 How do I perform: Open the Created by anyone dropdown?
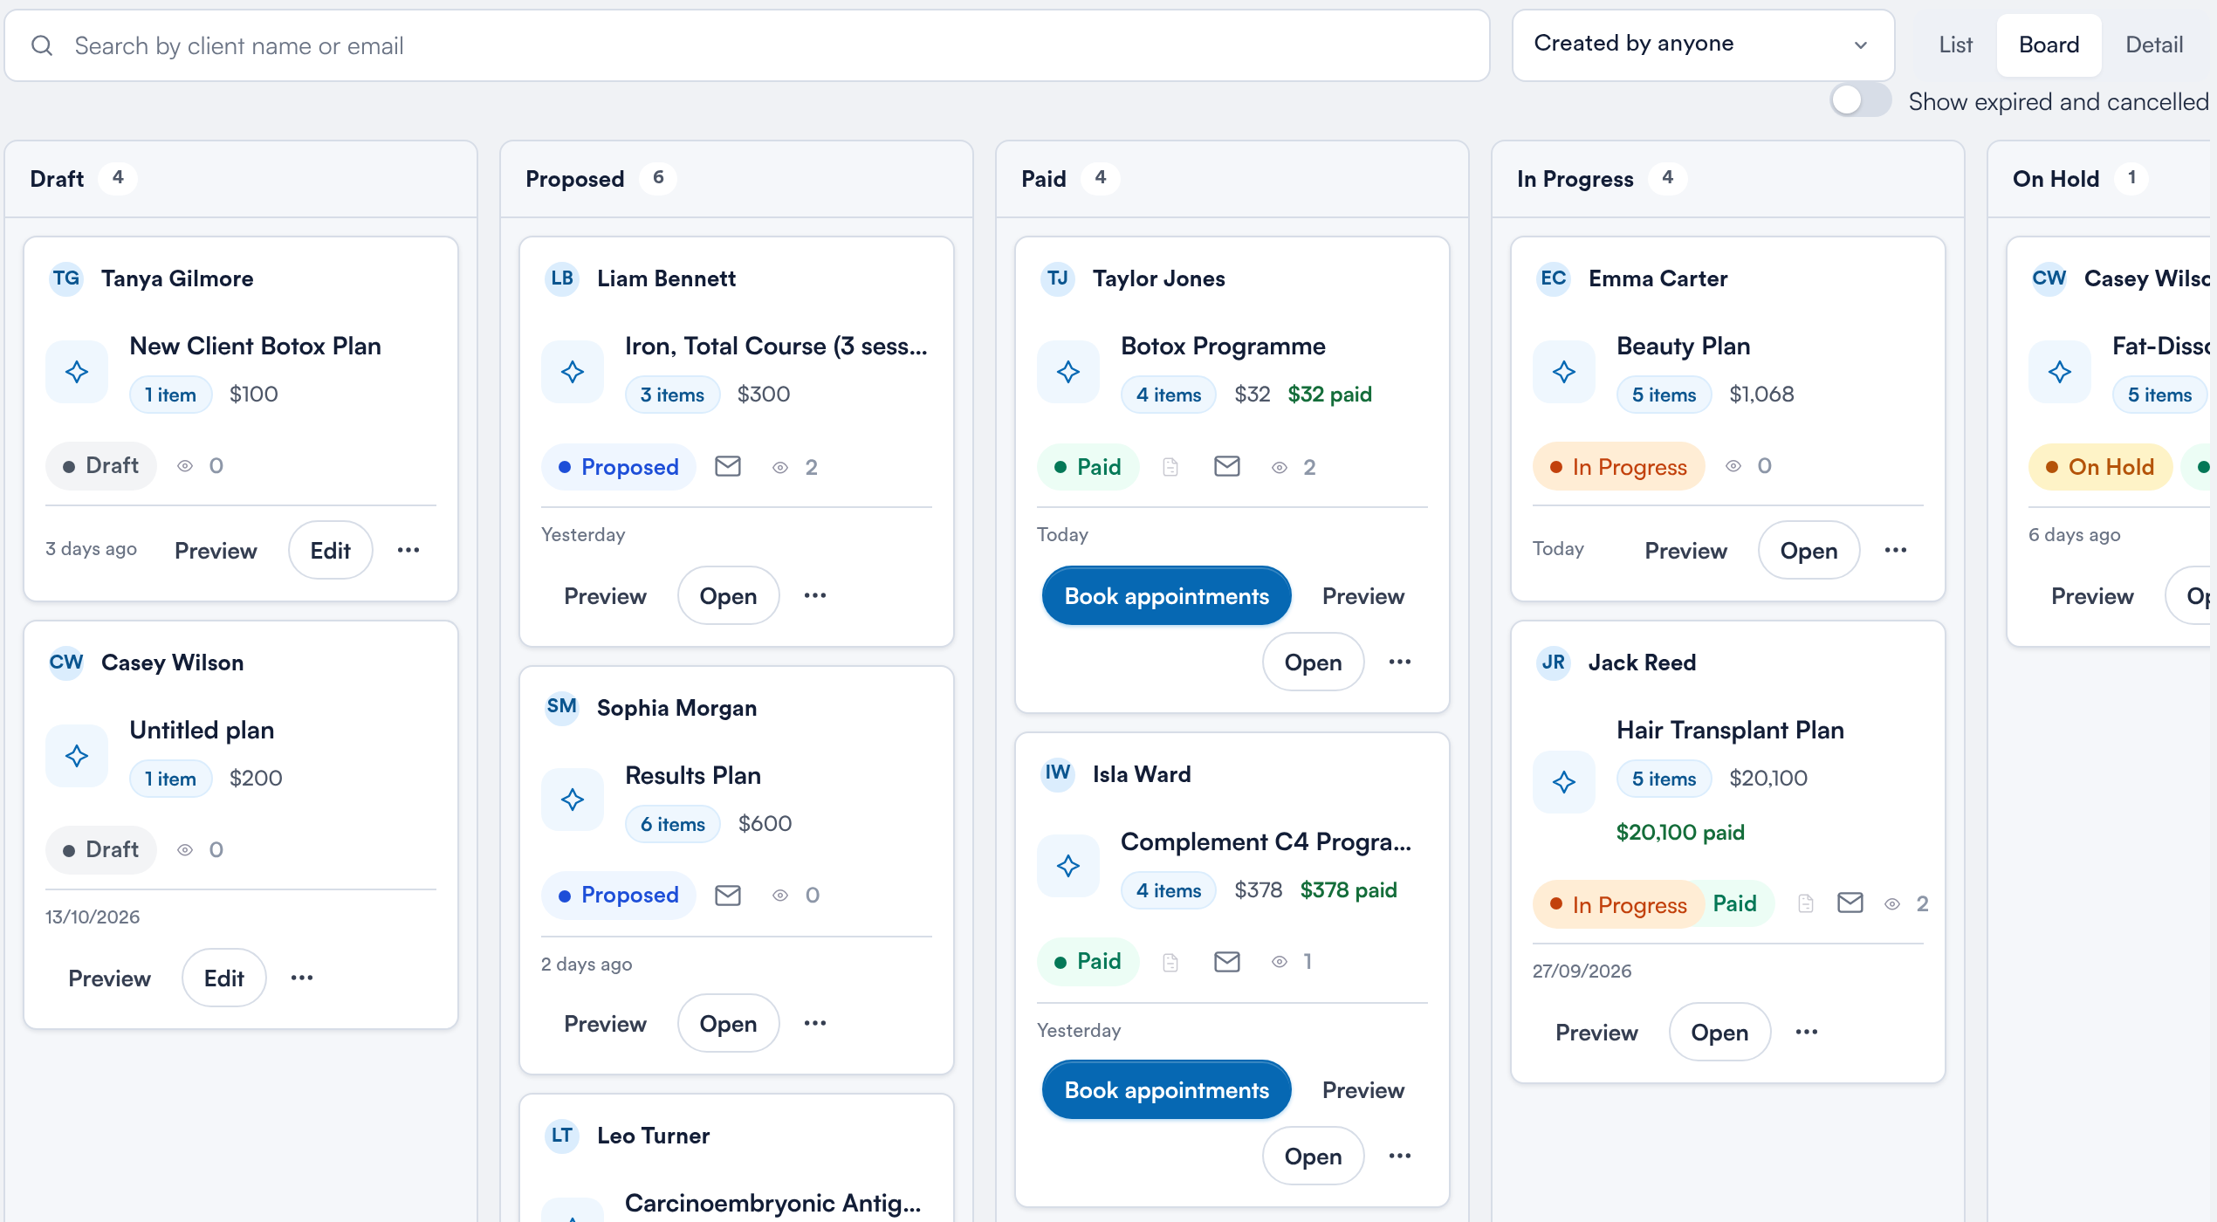[1703, 45]
